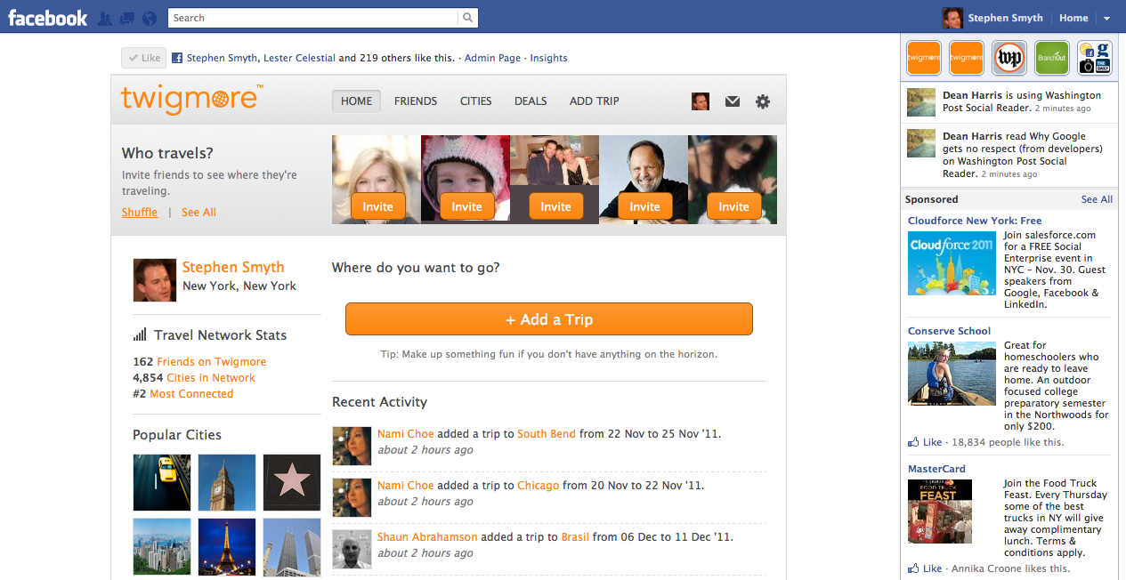This screenshot has height=580, width=1126.
Task: Open Cities in Network link
Action: tap(211, 378)
